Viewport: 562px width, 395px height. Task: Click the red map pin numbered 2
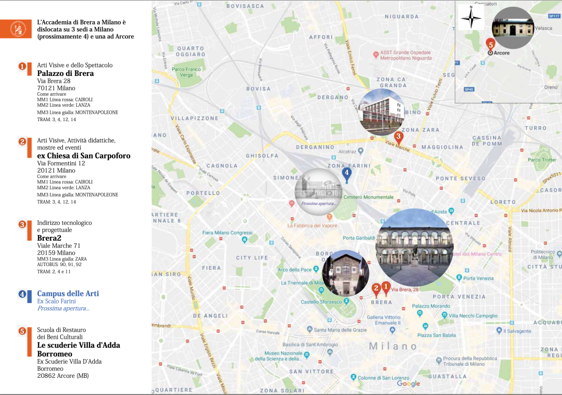pos(376,290)
